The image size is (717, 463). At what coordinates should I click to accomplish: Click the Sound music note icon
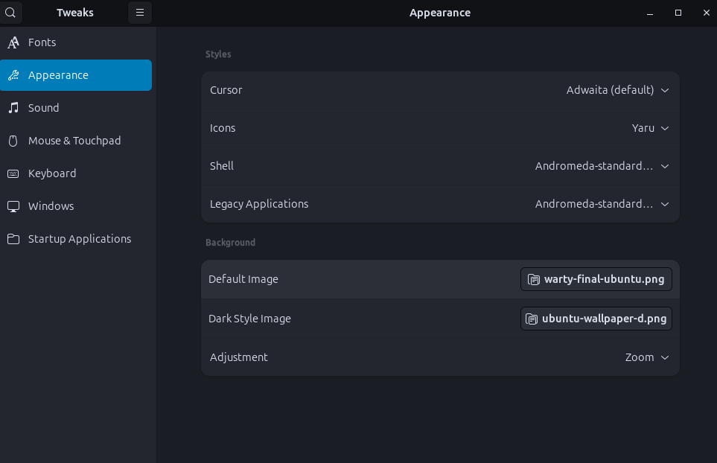pos(13,108)
